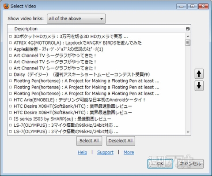Close the Select Video dialog
212x176 pixels.
click(203, 7)
